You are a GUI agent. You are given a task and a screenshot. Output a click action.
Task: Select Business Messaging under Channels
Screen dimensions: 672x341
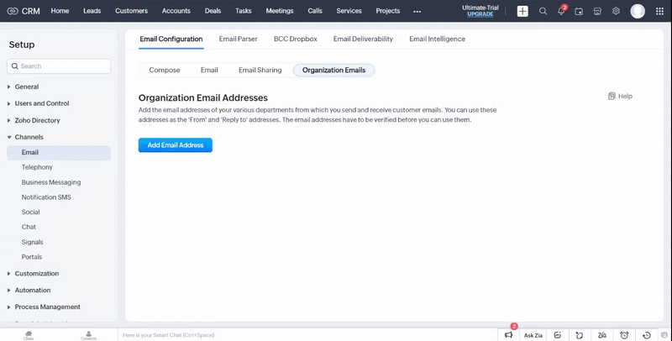coord(51,182)
